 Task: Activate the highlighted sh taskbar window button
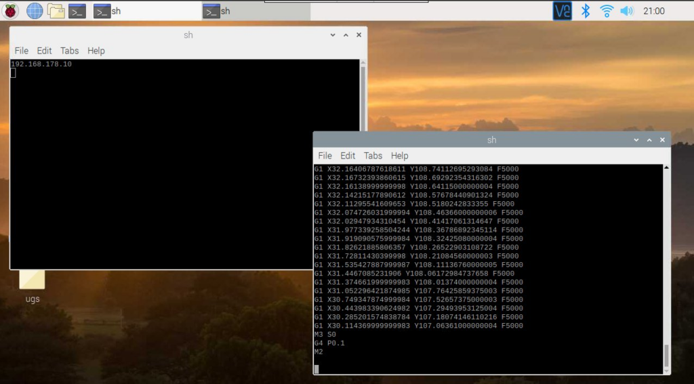tap(255, 11)
